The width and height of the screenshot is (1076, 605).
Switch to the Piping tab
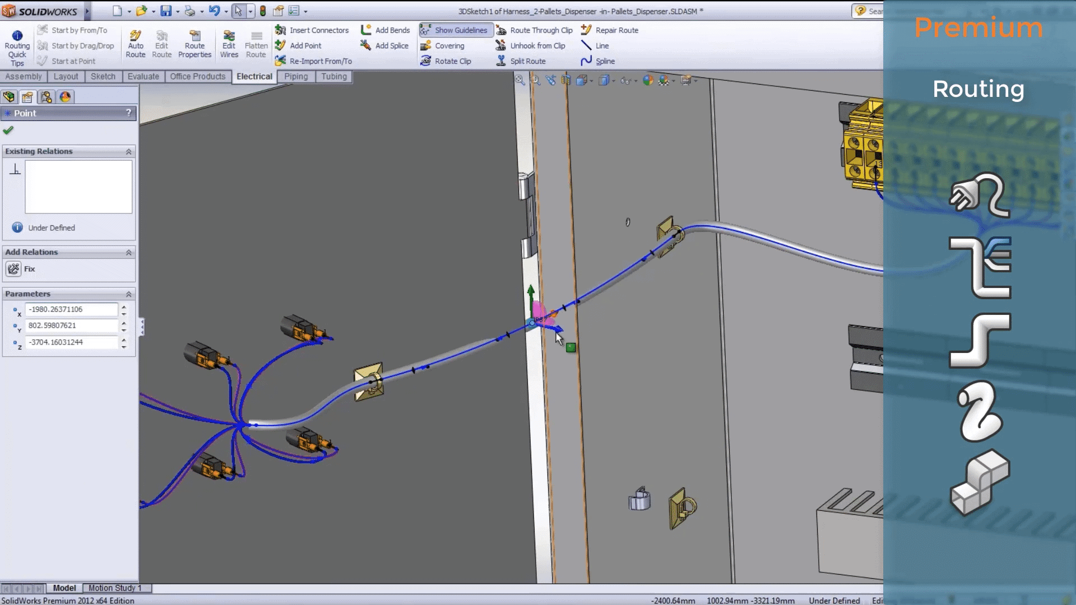pos(296,77)
